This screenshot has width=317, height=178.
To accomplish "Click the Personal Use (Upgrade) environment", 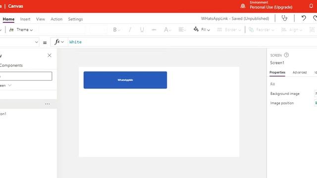I will [x=271, y=7].
